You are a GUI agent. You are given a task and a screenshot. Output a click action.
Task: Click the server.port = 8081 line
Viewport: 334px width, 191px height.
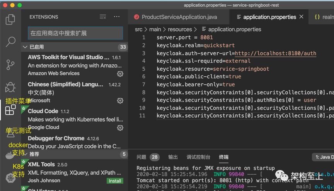coord(185,37)
